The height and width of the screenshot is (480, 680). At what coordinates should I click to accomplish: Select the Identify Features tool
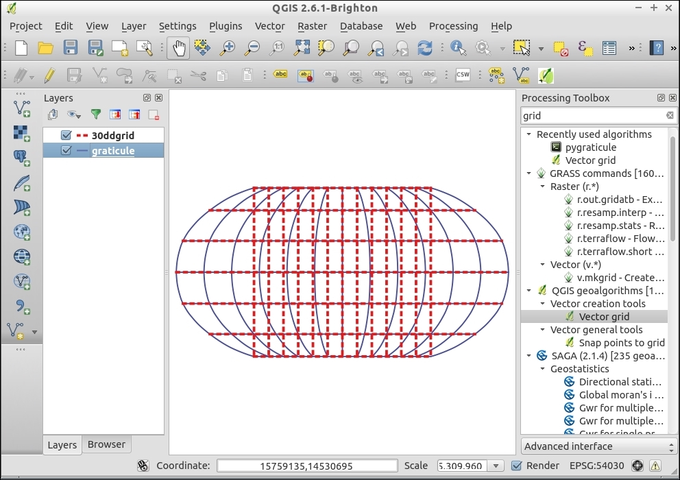(458, 48)
